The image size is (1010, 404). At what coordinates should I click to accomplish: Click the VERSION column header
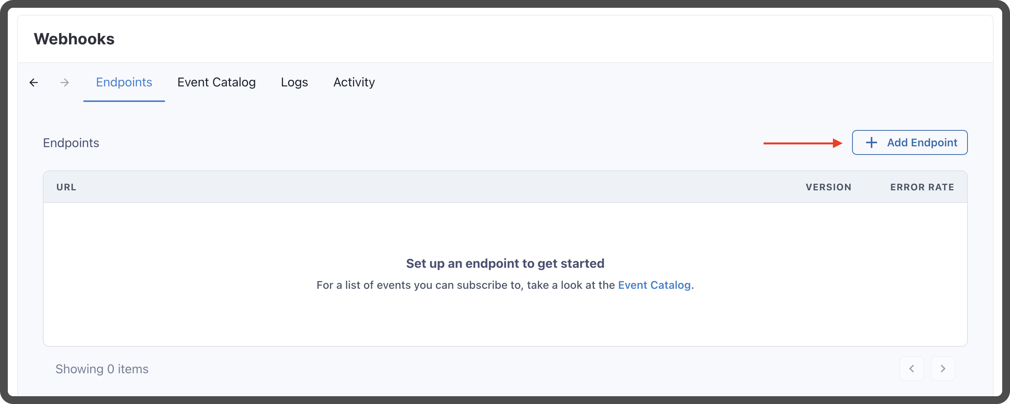click(x=828, y=187)
